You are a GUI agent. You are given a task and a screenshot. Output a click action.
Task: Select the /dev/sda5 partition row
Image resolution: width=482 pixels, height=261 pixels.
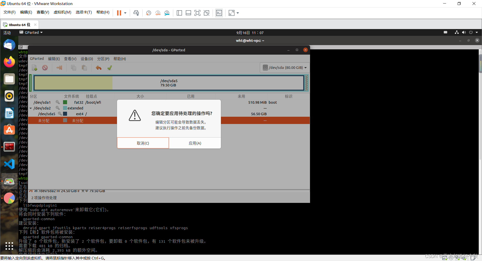pyautogui.click(x=169, y=114)
